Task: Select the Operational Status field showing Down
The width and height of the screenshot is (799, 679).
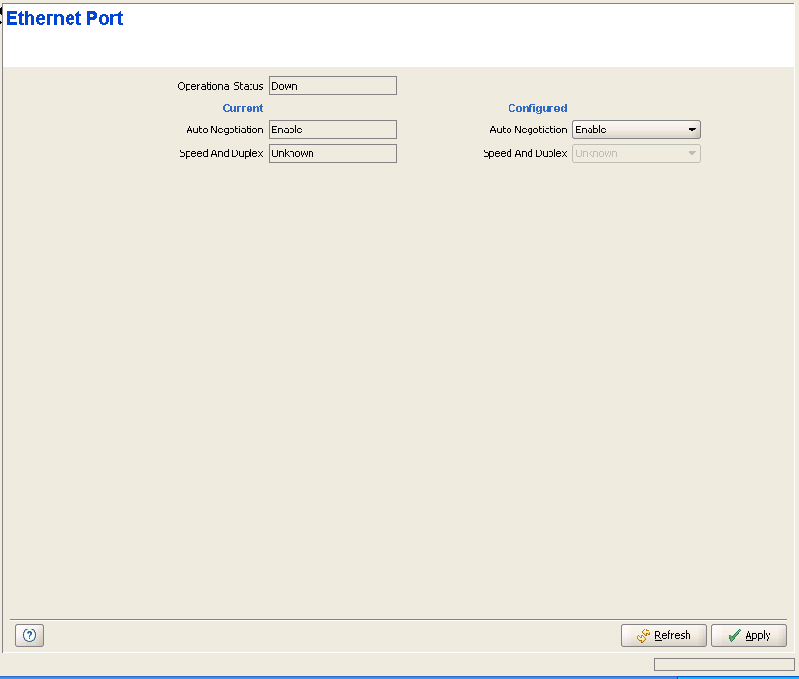Action: (332, 86)
